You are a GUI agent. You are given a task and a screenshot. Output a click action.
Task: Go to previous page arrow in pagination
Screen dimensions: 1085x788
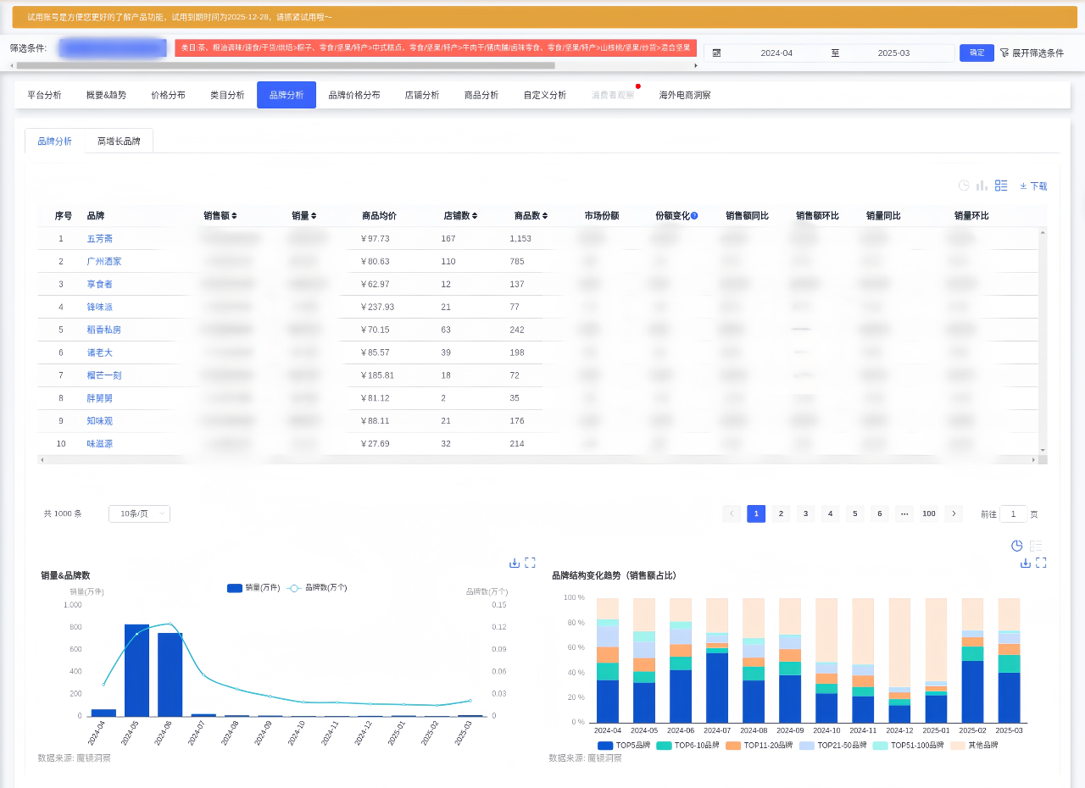(x=732, y=513)
